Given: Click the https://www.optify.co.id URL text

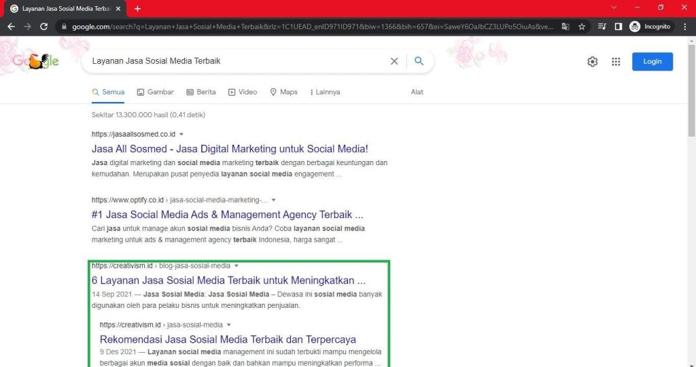Looking at the screenshot, I should click(x=127, y=200).
